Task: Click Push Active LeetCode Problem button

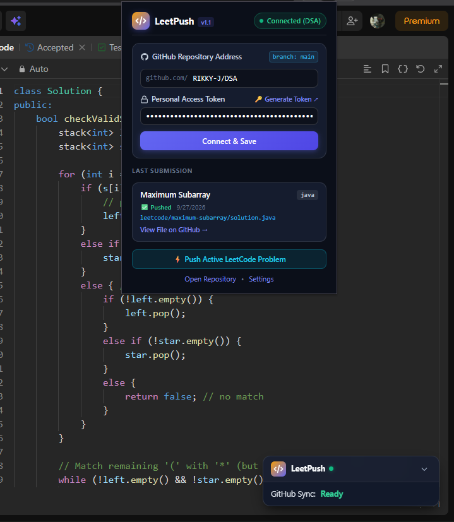Action: click(x=229, y=259)
